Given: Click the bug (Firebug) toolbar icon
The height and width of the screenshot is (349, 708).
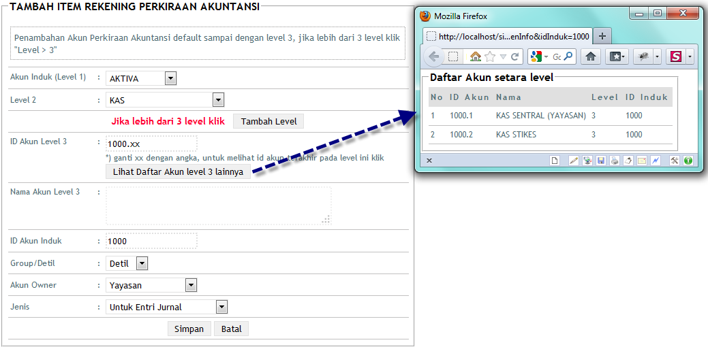Looking at the screenshot, I should click(x=643, y=56).
